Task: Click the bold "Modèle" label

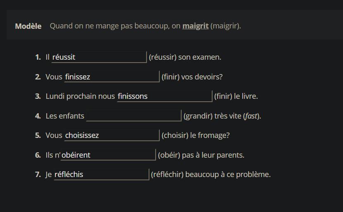Action: (x=28, y=26)
